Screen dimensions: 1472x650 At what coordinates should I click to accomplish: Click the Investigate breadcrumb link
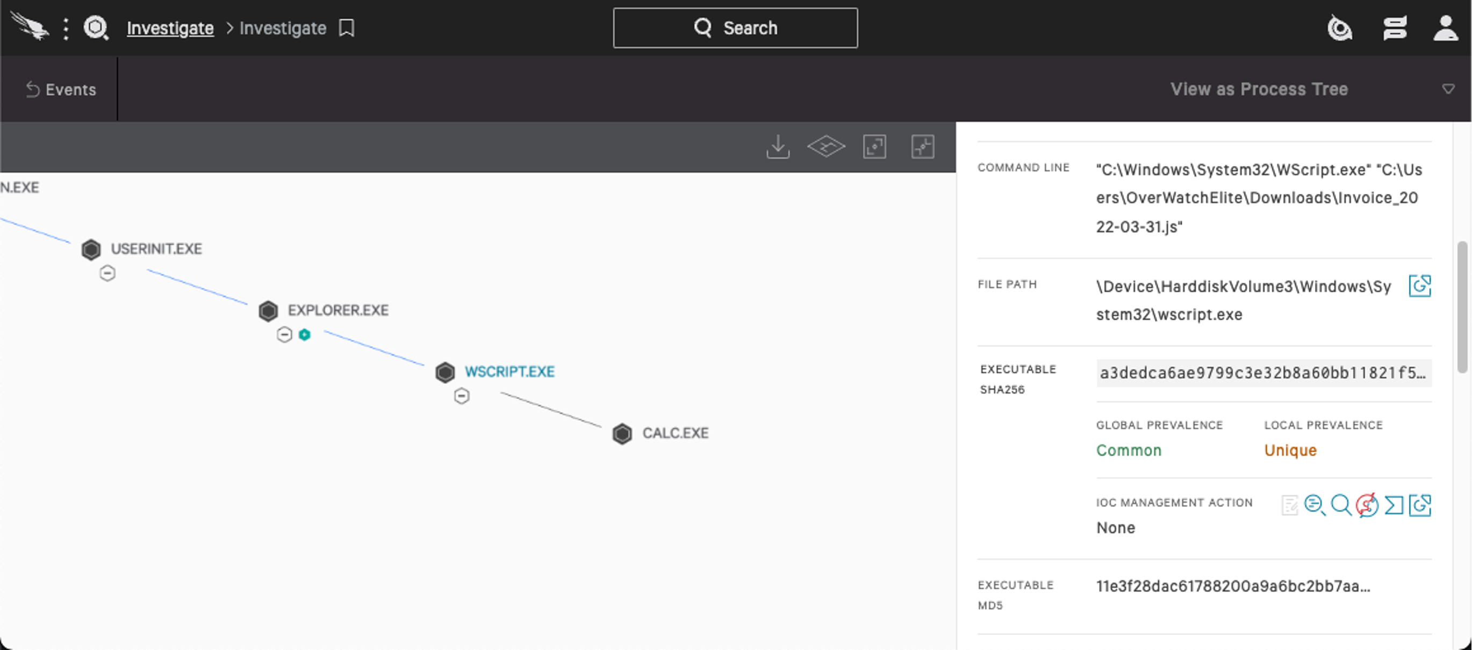(x=170, y=28)
